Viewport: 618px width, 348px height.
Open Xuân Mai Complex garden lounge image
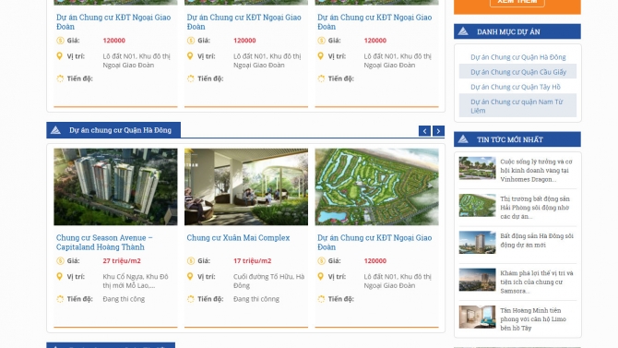click(x=246, y=187)
